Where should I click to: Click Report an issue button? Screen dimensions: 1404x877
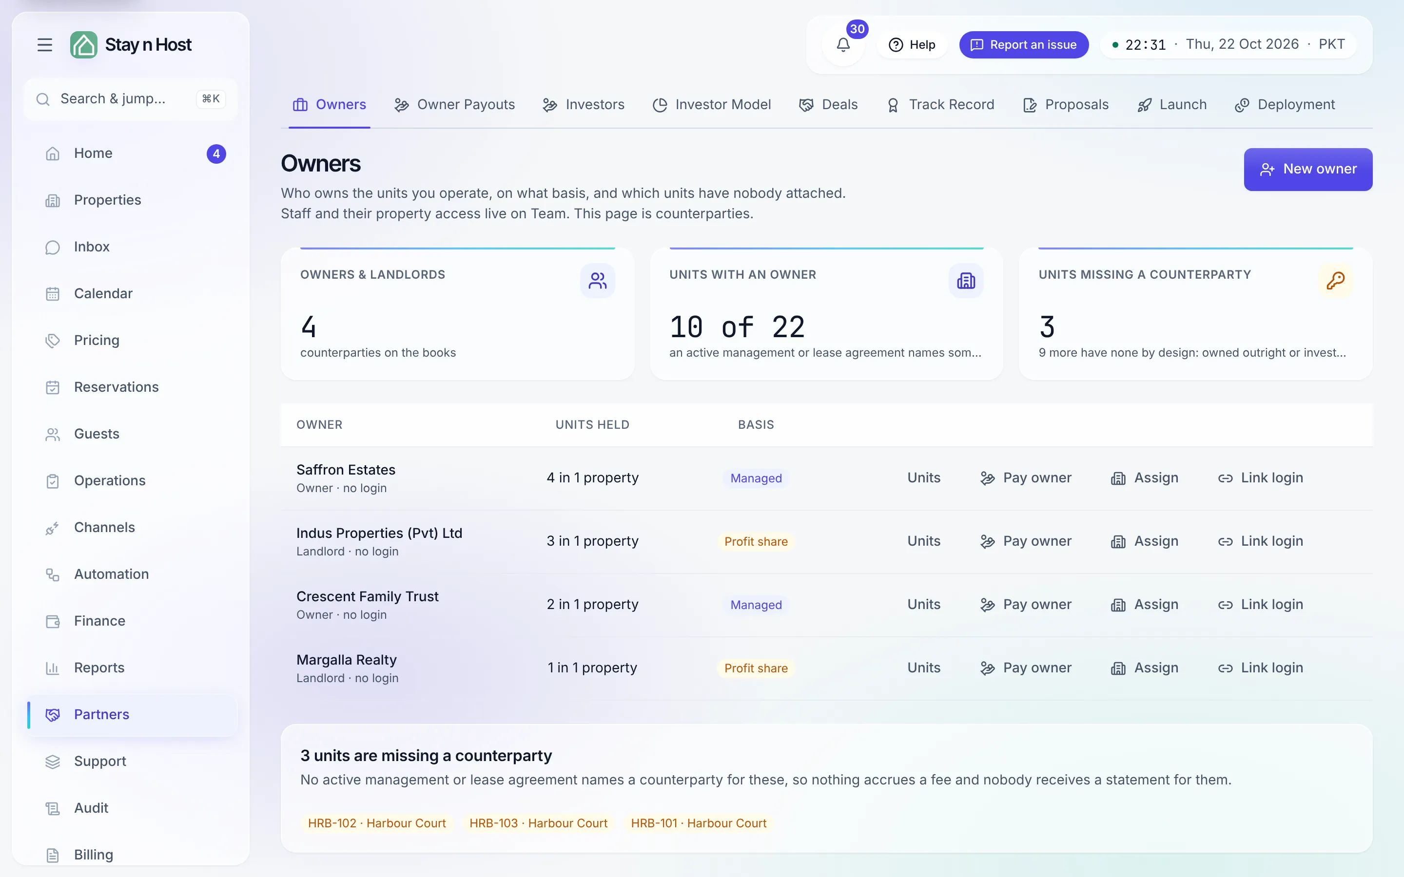click(1023, 45)
